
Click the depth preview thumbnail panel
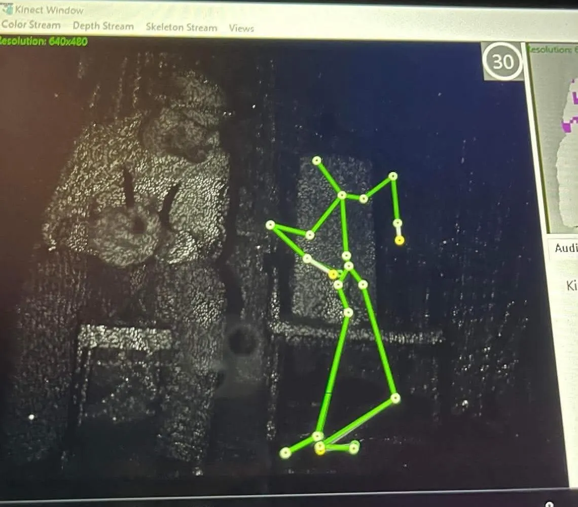pyautogui.click(x=553, y=138)
